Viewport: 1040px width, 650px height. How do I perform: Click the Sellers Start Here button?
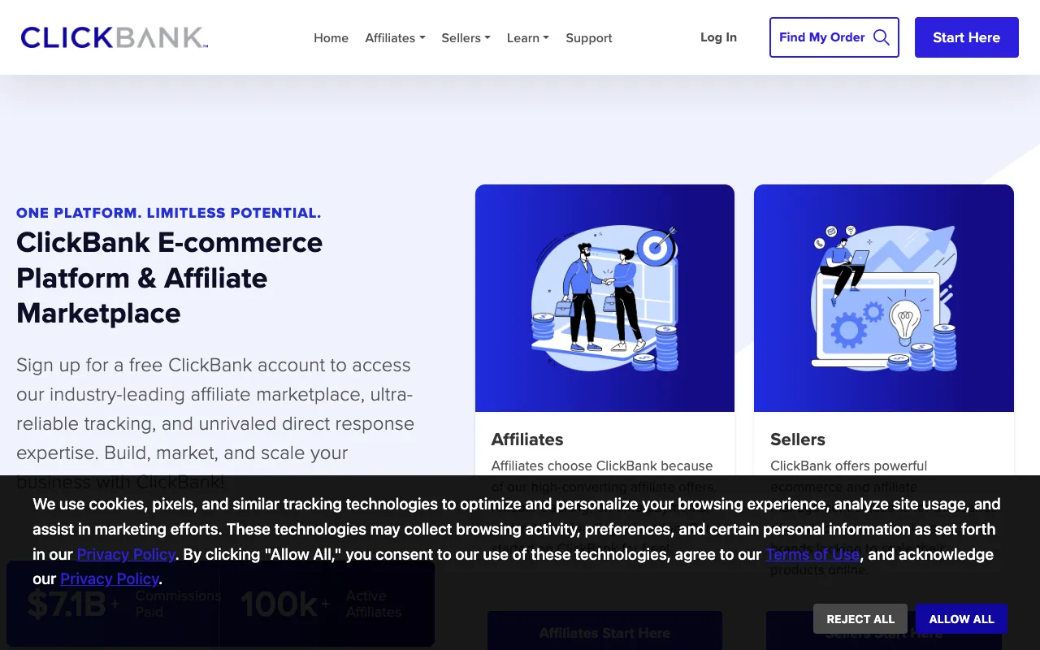(x=884, y=633)
